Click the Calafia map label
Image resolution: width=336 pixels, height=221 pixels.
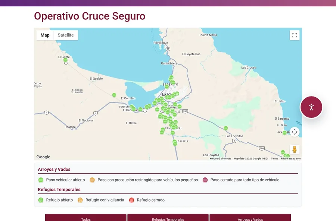coord(183,141)
